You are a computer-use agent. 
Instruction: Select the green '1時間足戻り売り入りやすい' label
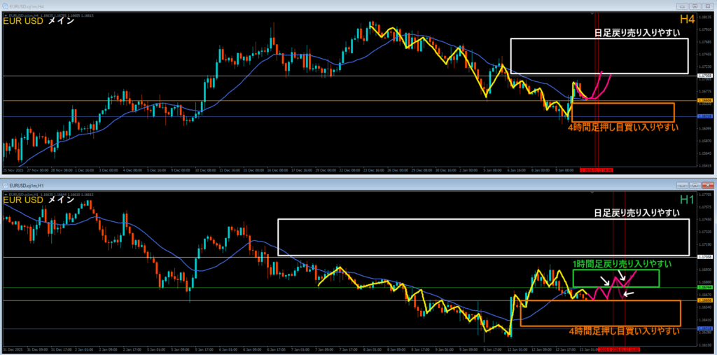click(x=622, y=263)
